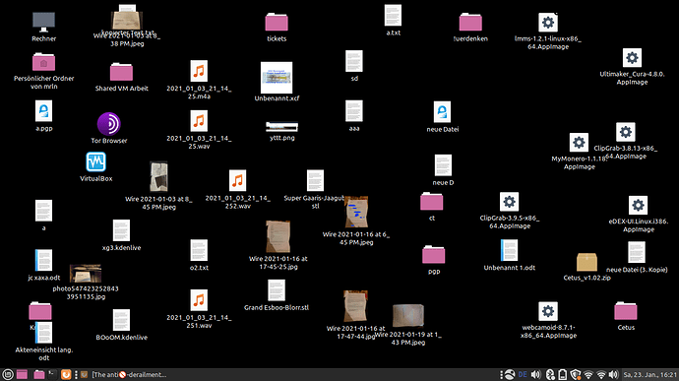The image size is (679, 381).
Task: Open the clock showing Sa, 23. Jan., 16:21
Action: 649,374
